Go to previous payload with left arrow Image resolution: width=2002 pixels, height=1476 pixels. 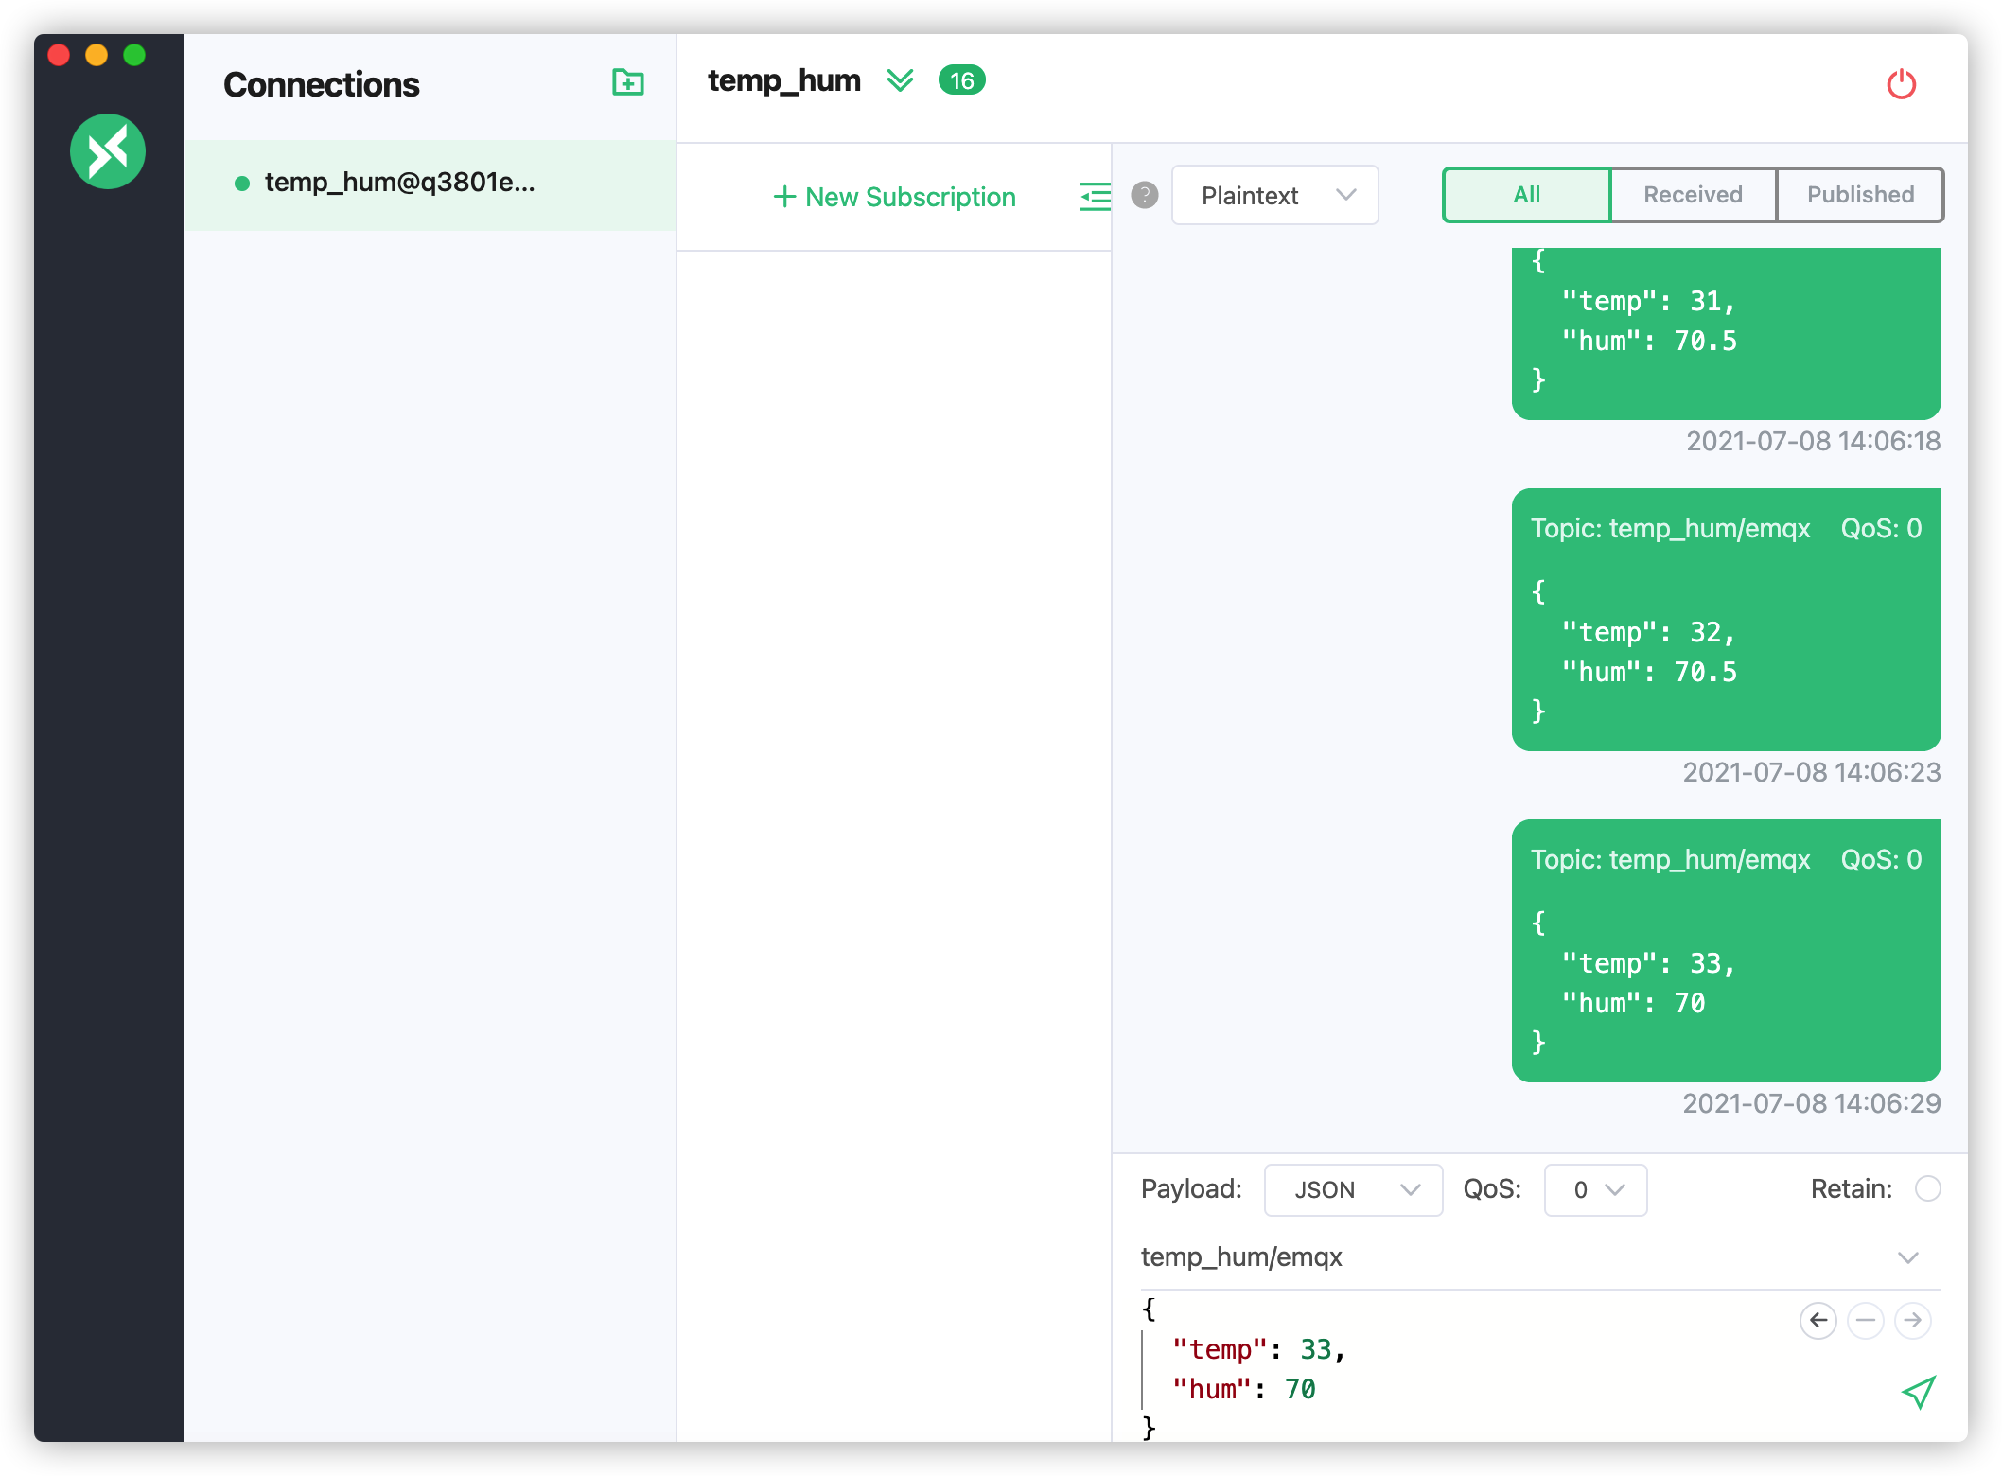point(1818,1320)
